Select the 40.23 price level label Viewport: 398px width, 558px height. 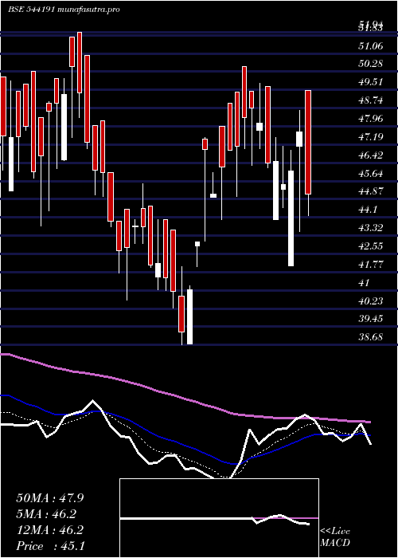coord(371,301)
